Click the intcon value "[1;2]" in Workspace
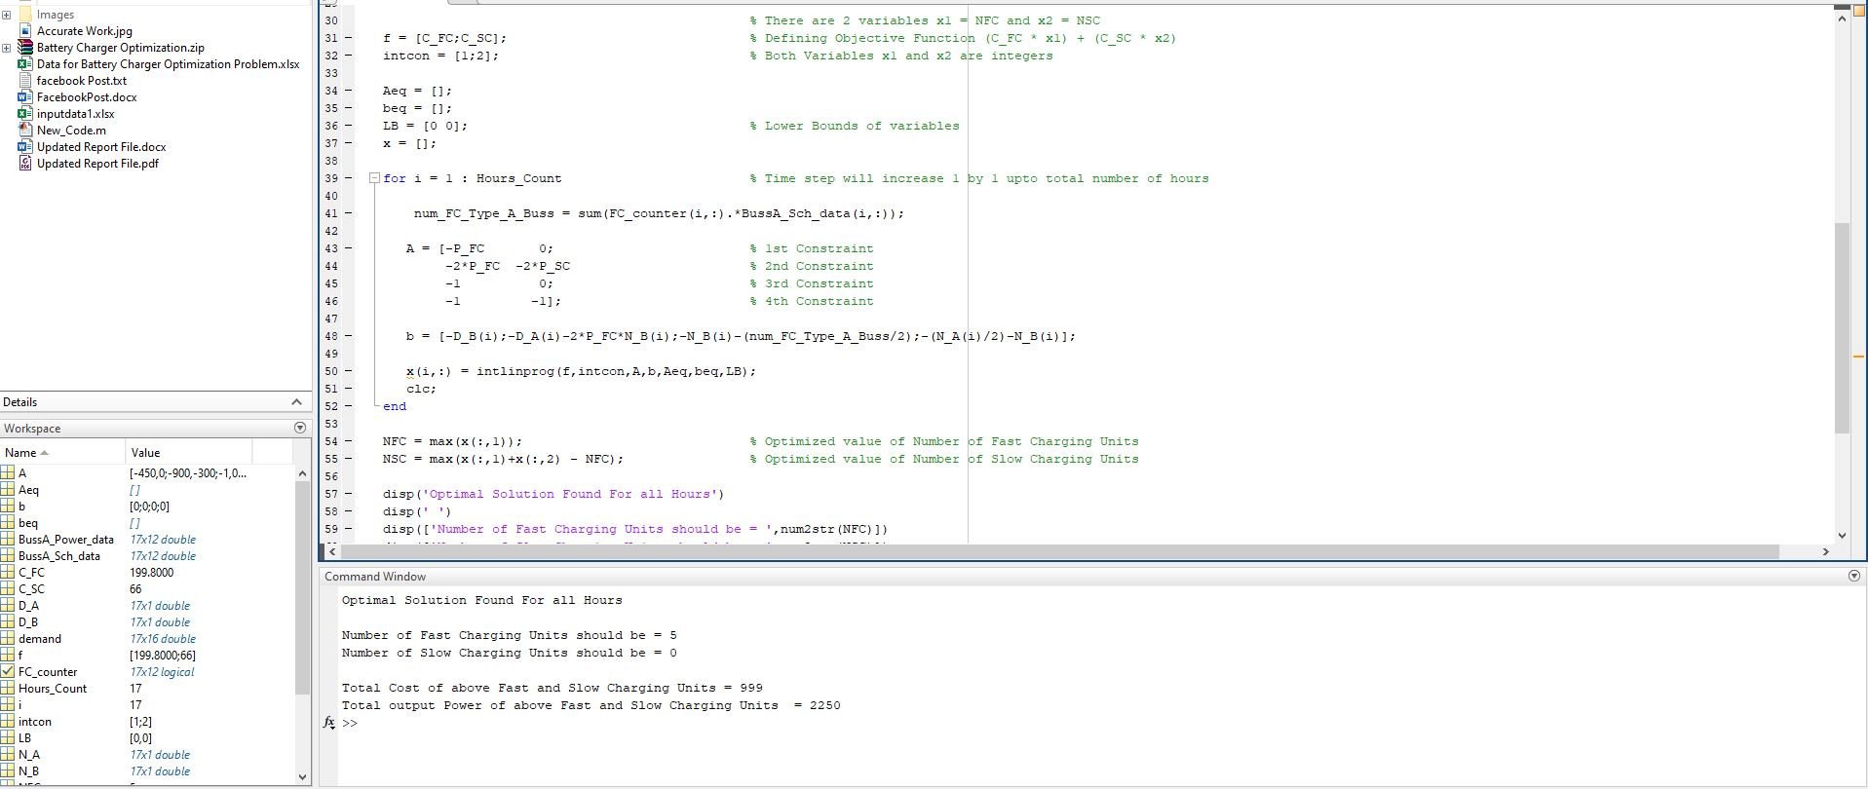The image size is (1868, 789). pos(140,722)
